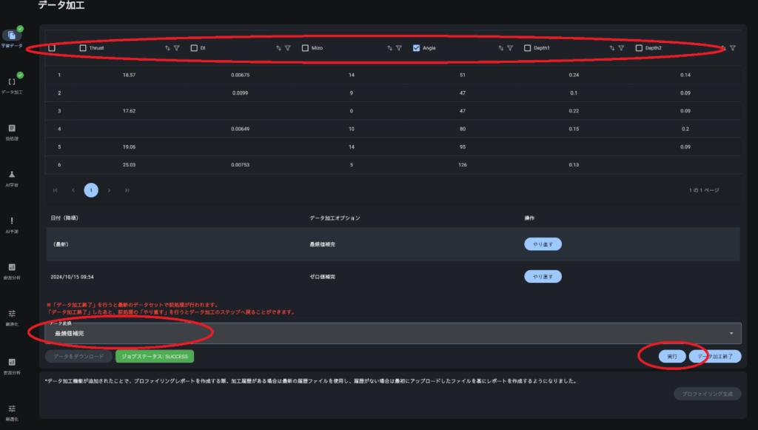Click the データ加工終了 button
This screenshot has height=430, width=758.
coord(714,356)
